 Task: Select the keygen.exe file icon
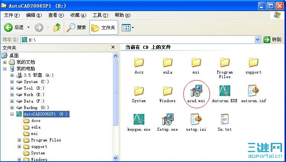coord(139,119)
